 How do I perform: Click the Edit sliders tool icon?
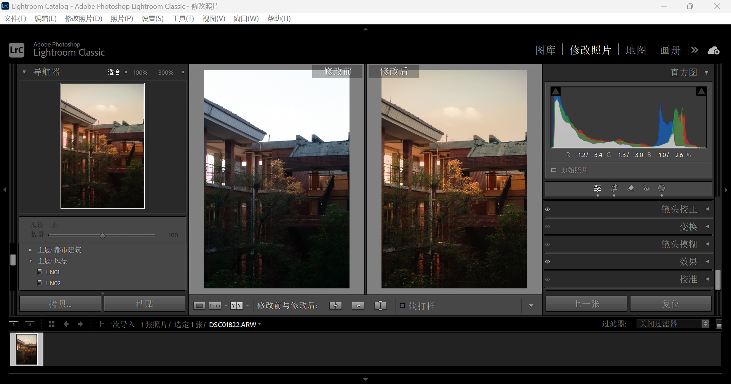click(x=598, y=188)
